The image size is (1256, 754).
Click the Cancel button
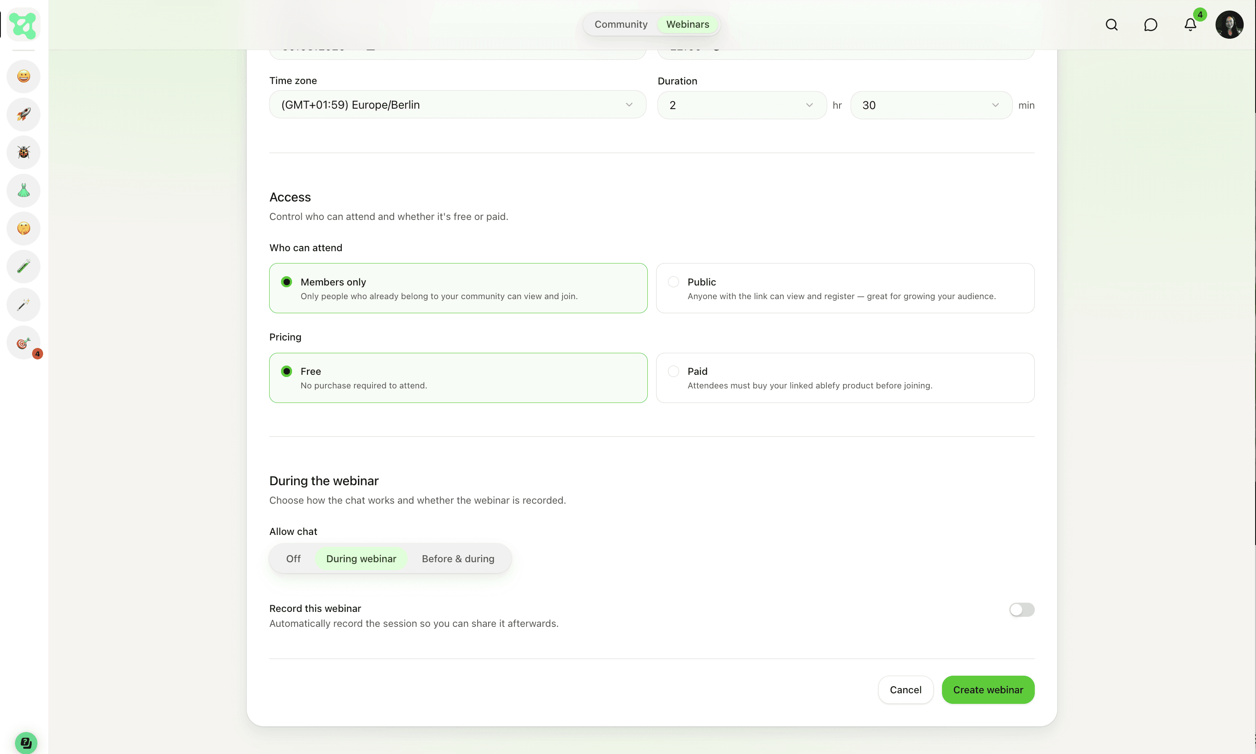coord(905,689)
